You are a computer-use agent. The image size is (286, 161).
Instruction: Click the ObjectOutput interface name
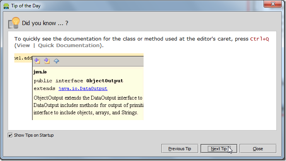(x=104, y=81)
